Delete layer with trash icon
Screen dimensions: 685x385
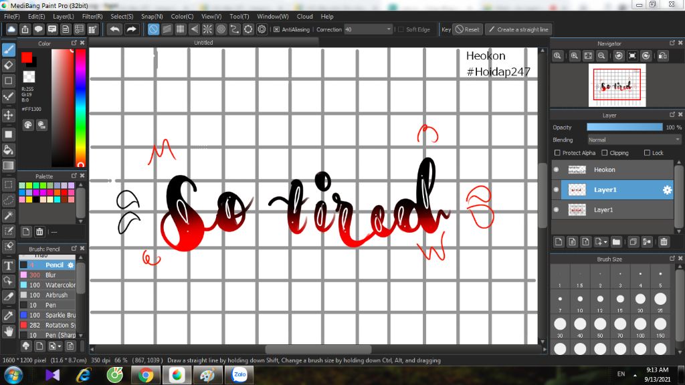664,242
